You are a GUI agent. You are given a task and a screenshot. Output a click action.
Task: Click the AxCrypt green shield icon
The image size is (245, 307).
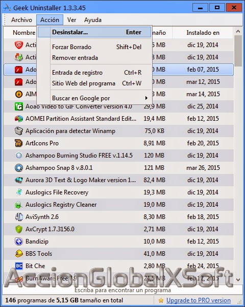point(19,229)
